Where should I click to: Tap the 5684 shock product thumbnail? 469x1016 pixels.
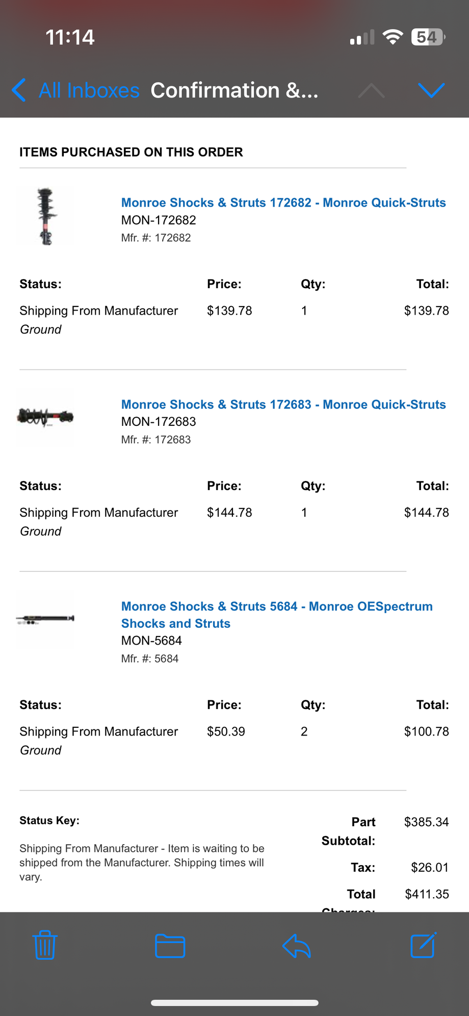(x=45, y=620)
